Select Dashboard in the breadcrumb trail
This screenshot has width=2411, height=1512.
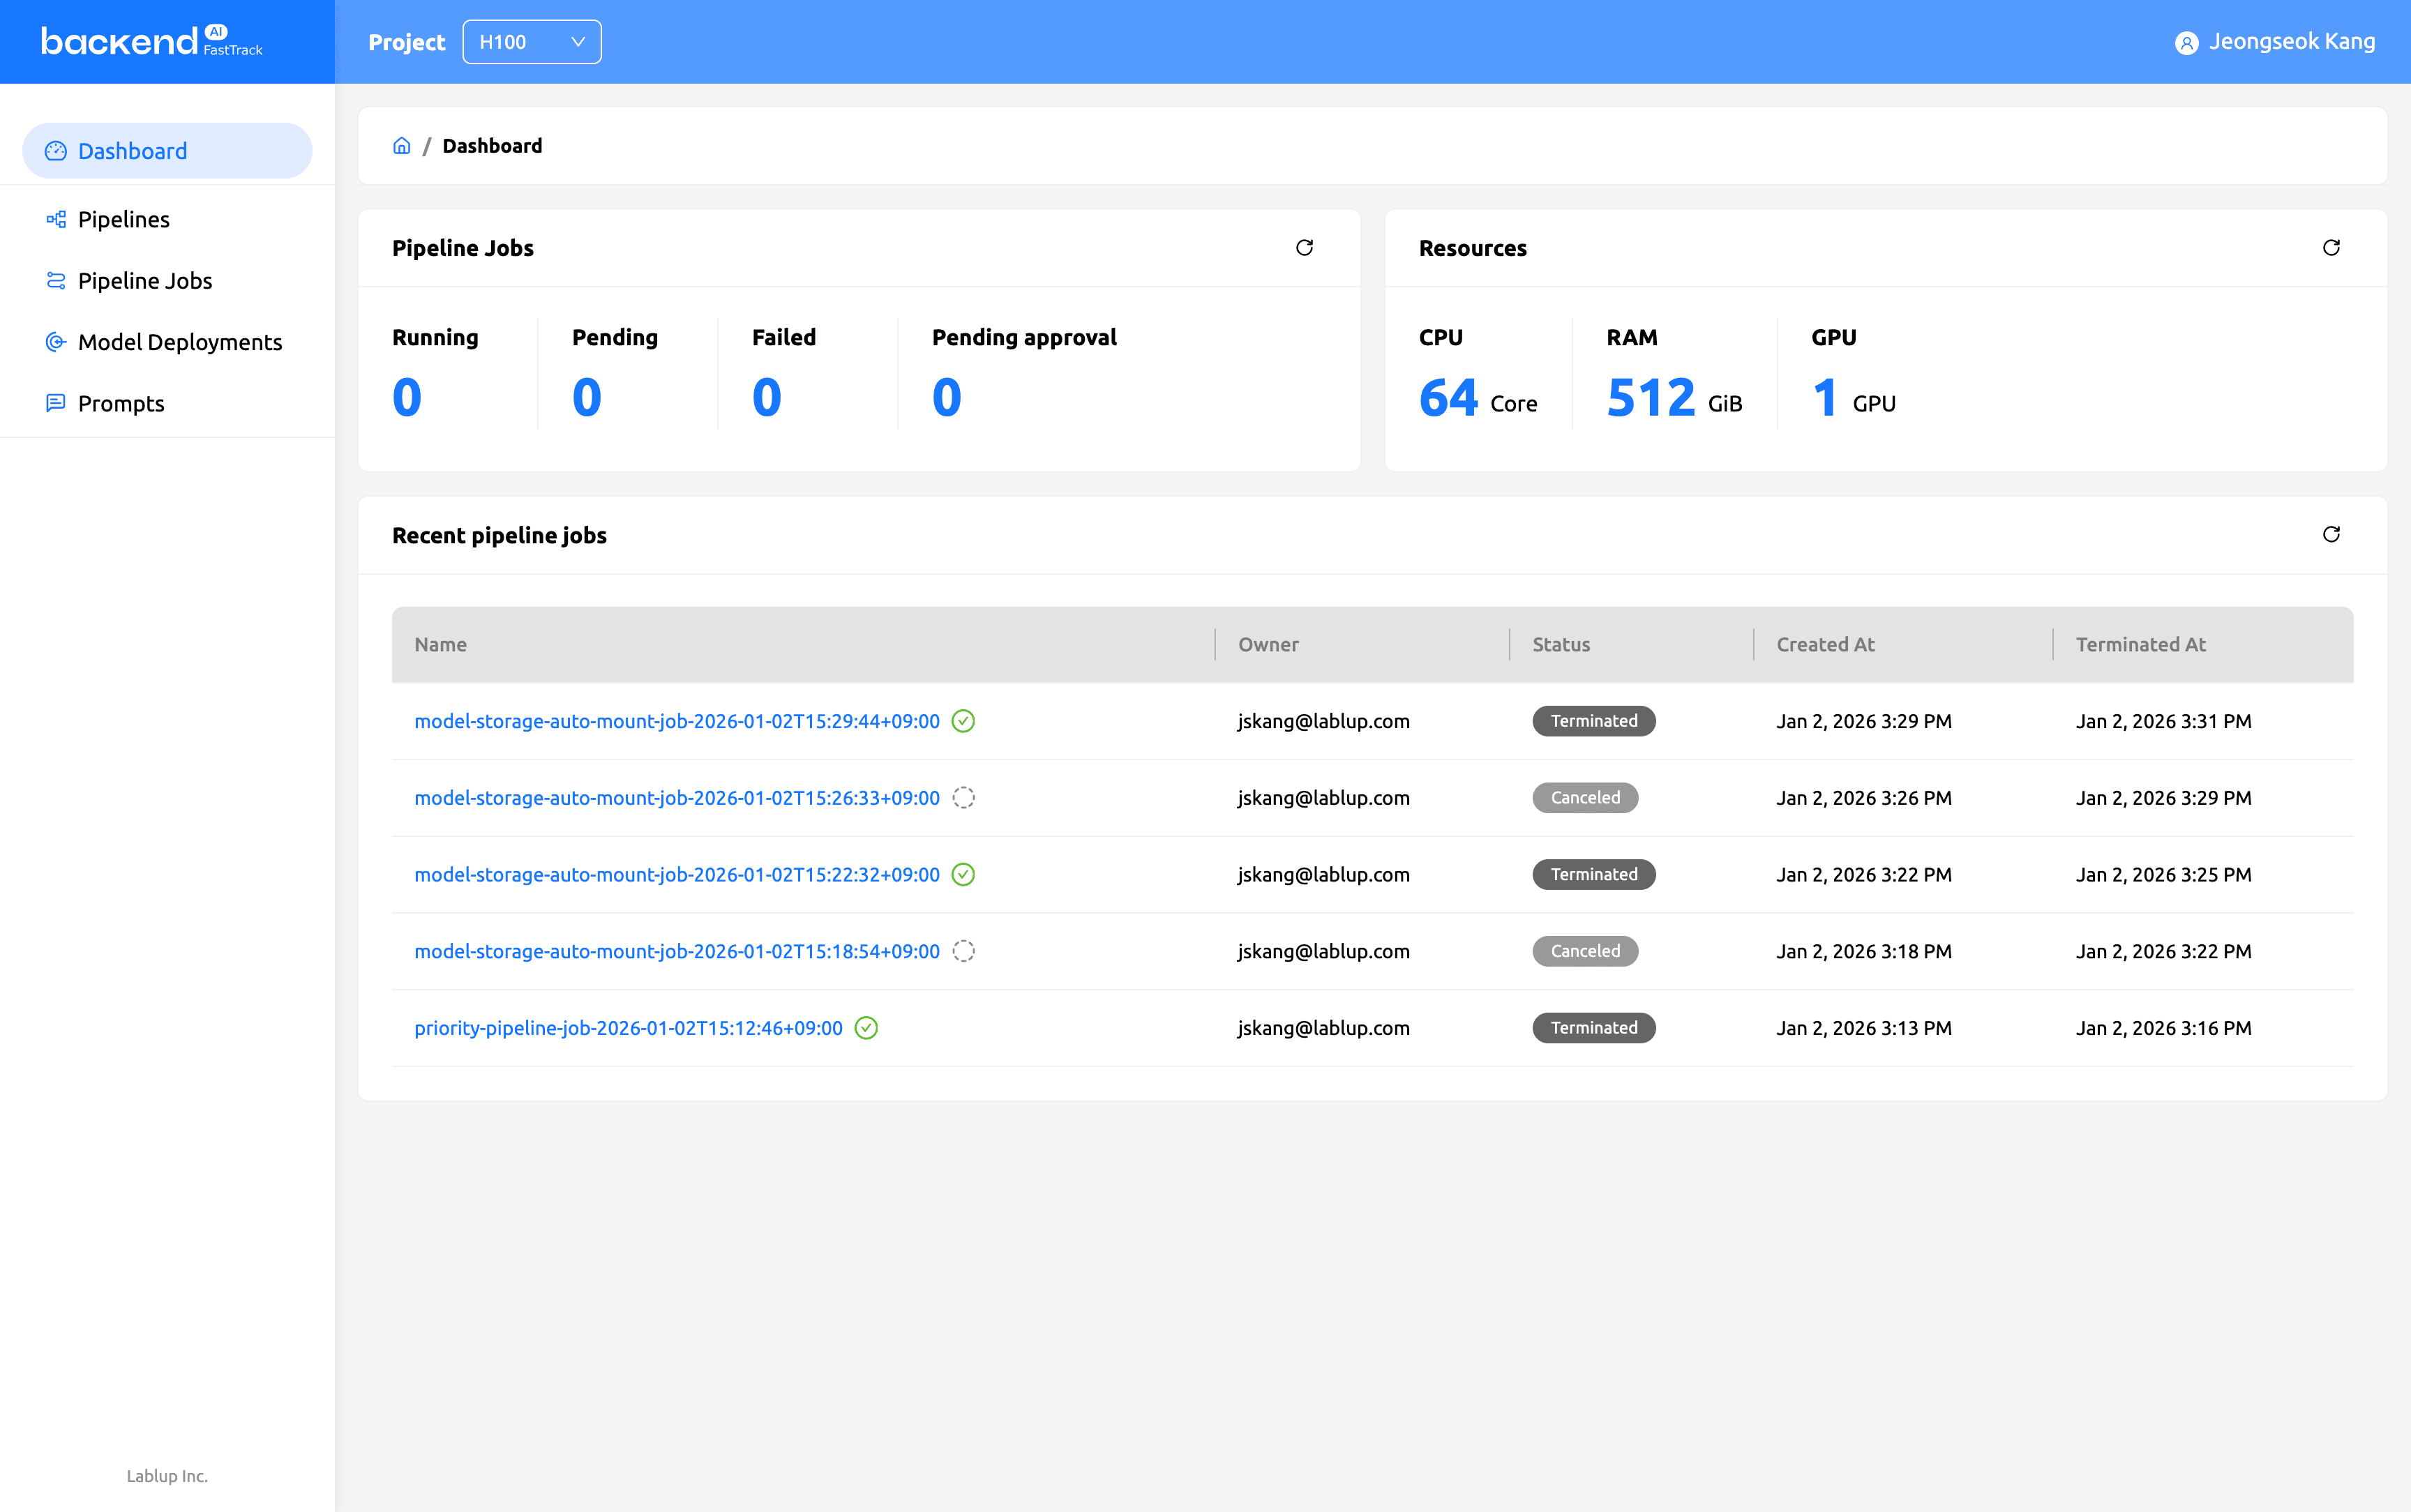click(x=492, y=145)
